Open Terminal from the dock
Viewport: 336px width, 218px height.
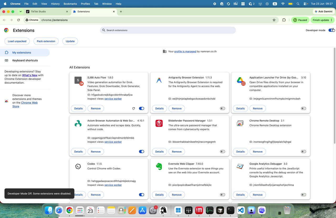pos(230,210)
